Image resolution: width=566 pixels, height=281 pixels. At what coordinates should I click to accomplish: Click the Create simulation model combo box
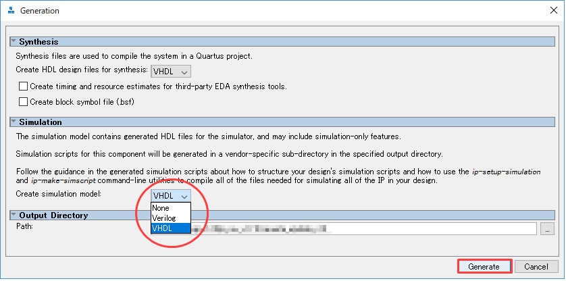pyautogui.click(x=171, y=195)
